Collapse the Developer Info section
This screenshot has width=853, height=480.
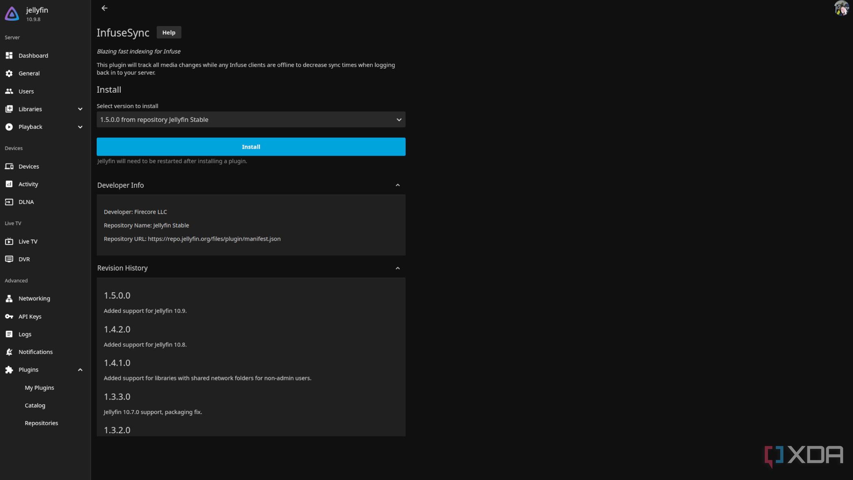pos(397,185)
